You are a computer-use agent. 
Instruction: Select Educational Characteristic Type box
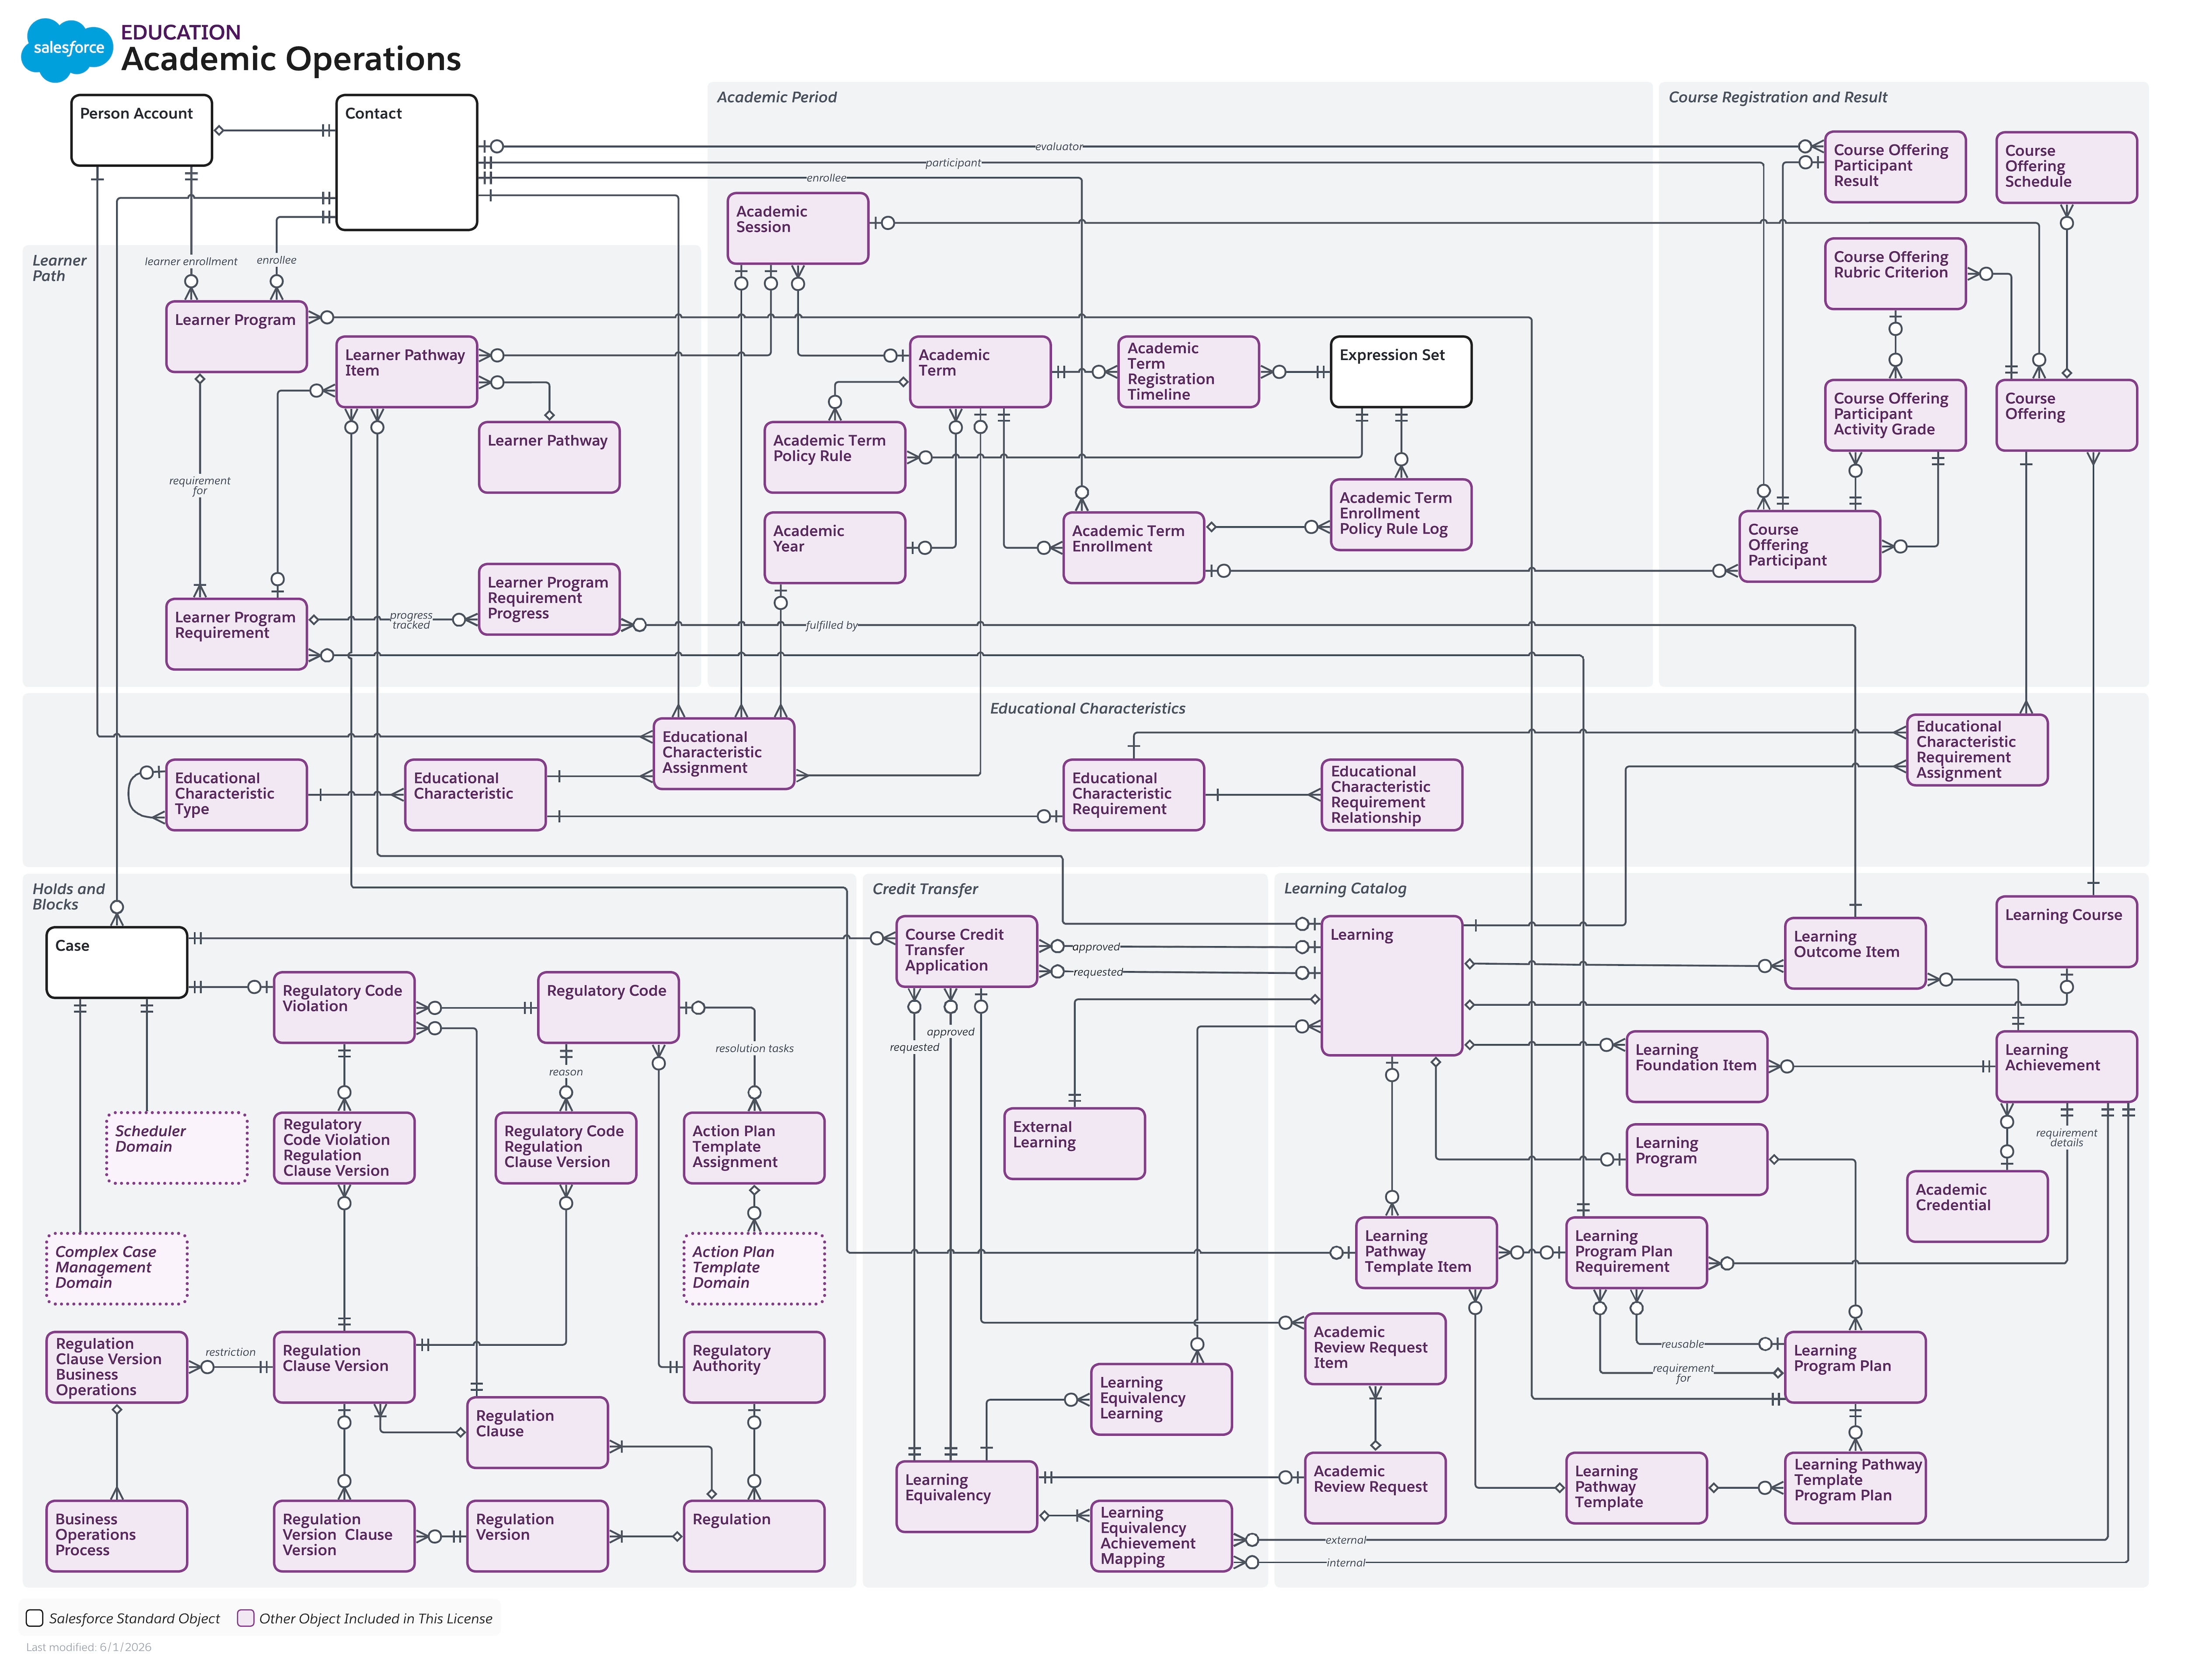coord(236,795)
